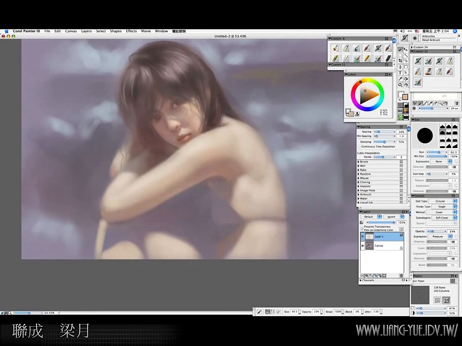Select the Paint Bucket tool

tap(406, 79)
